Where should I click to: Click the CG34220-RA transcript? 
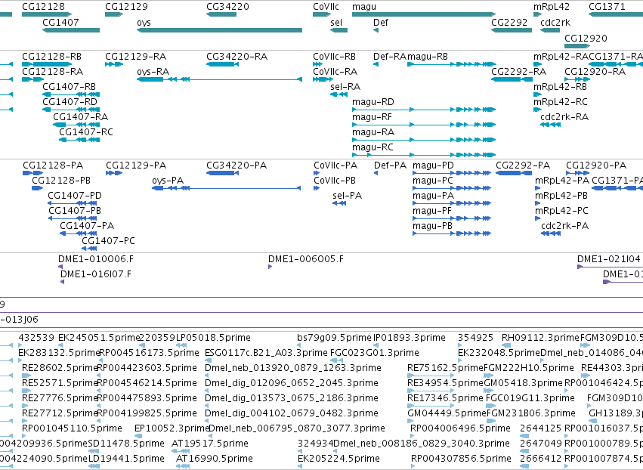[x=237, y=56]
